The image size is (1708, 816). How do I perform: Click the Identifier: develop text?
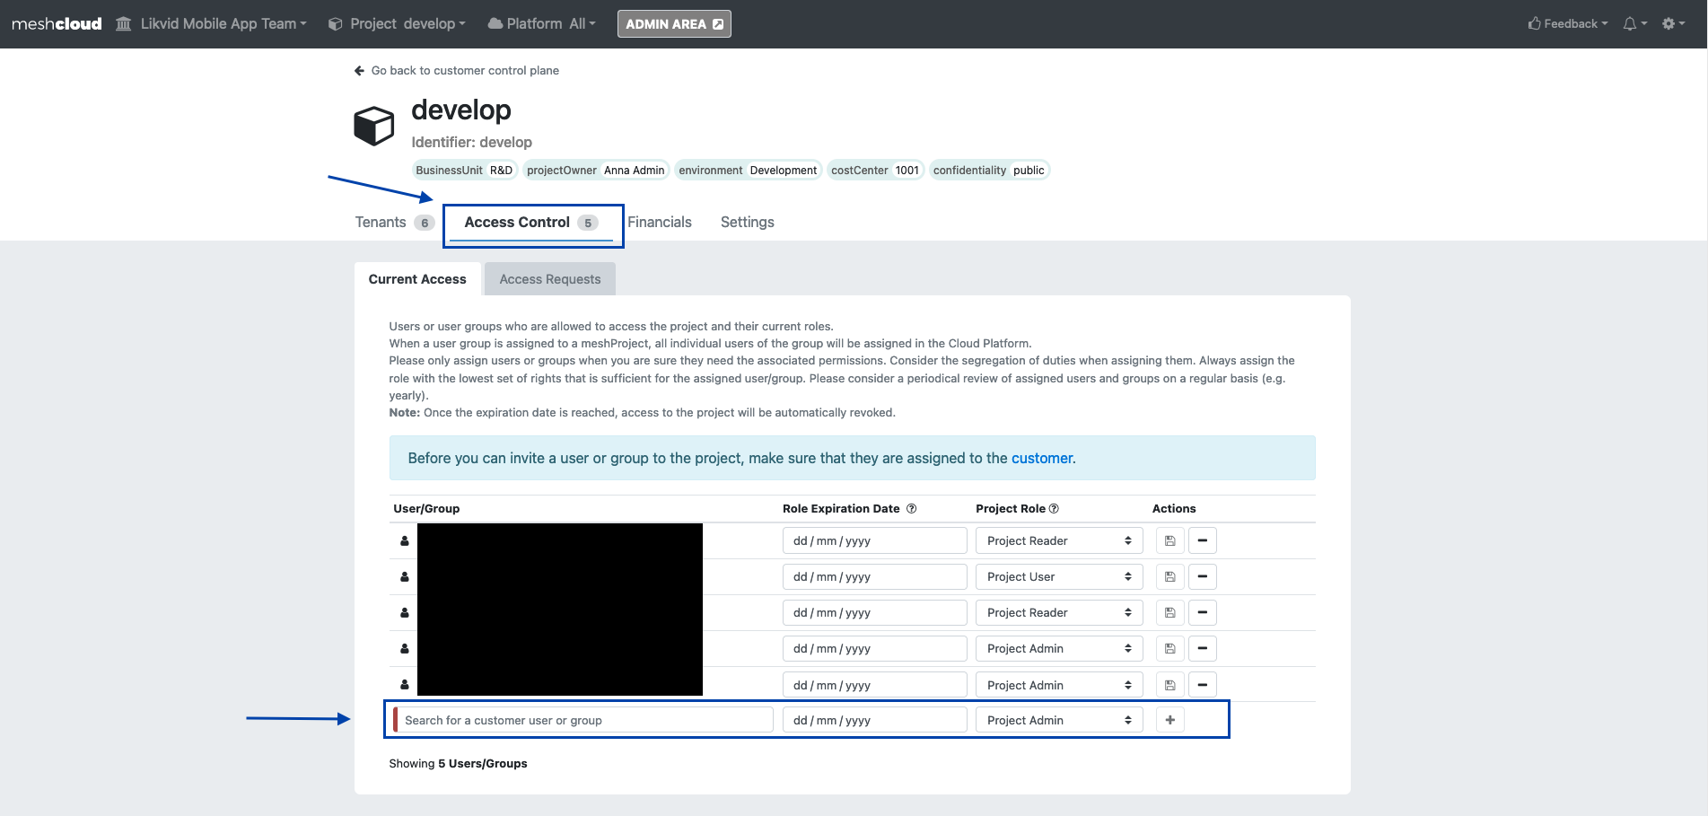pos(472,143)
